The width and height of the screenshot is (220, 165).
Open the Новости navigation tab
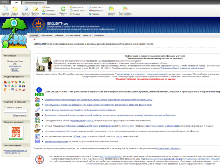pyautogui.click(x=87, y=35)
